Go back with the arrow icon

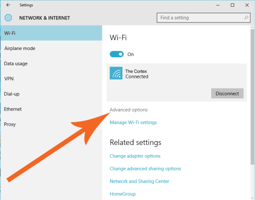click(8, 5)
